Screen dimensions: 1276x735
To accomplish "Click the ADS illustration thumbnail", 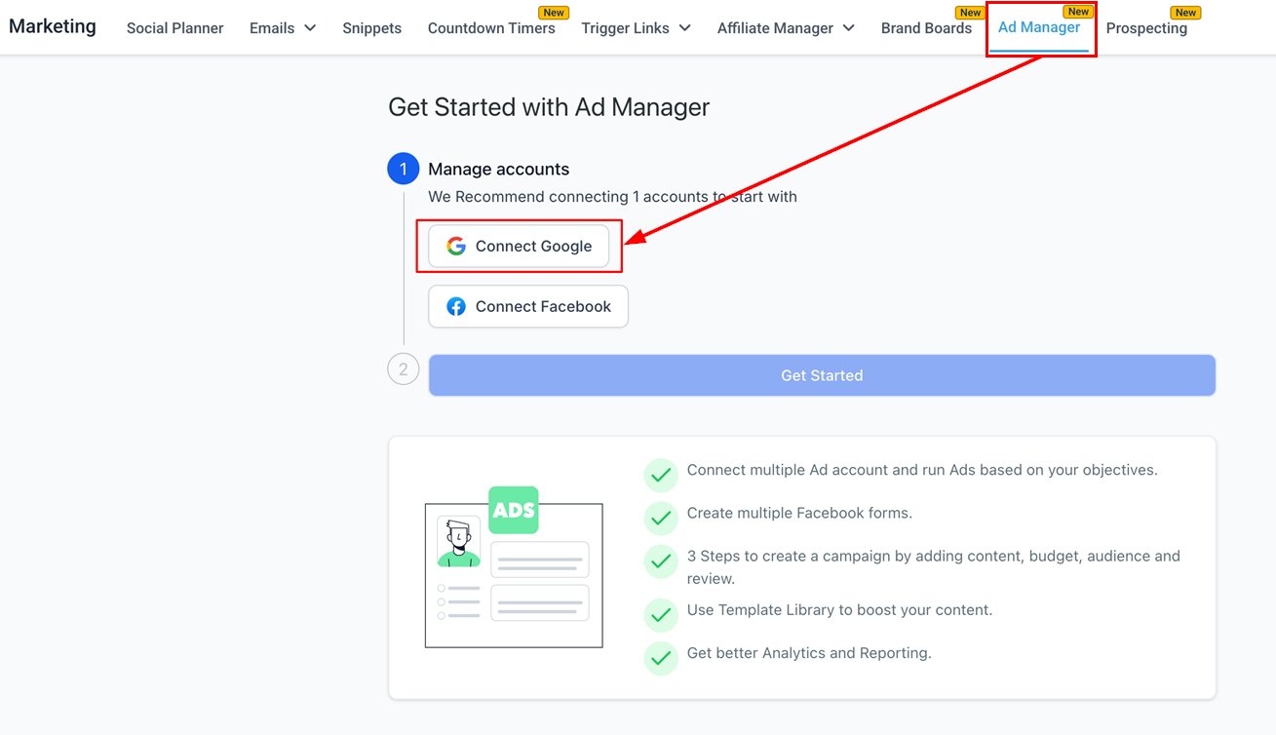I will click(x=514, y=566).
